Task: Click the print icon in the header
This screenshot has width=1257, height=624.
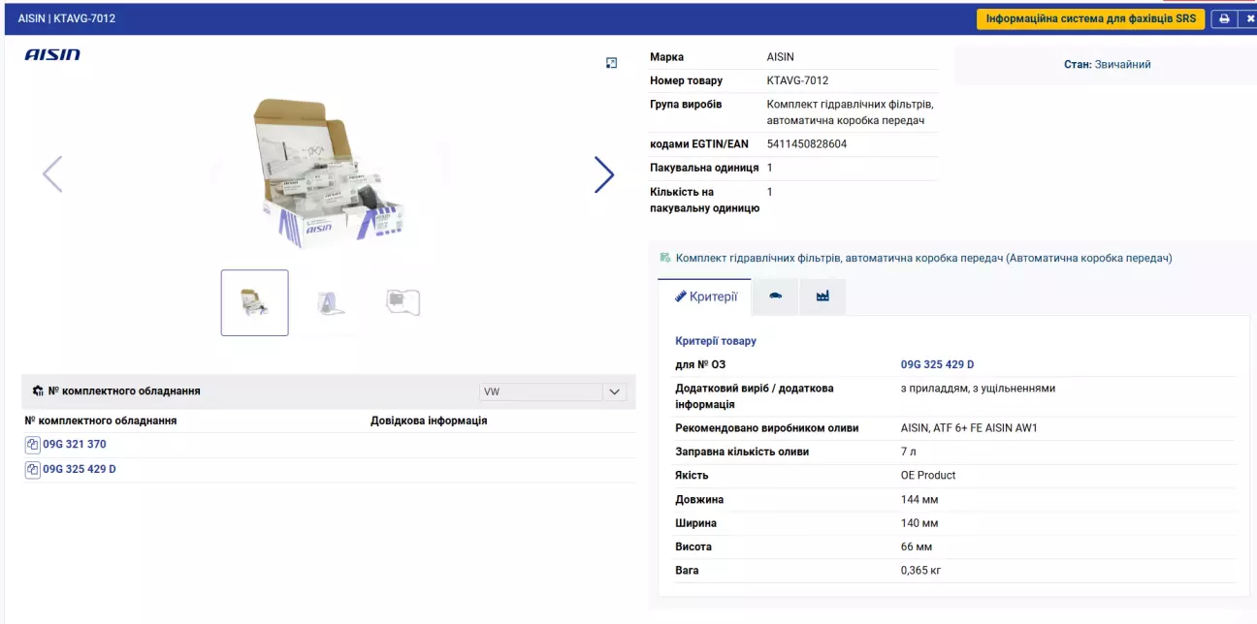Action: 1224,18
